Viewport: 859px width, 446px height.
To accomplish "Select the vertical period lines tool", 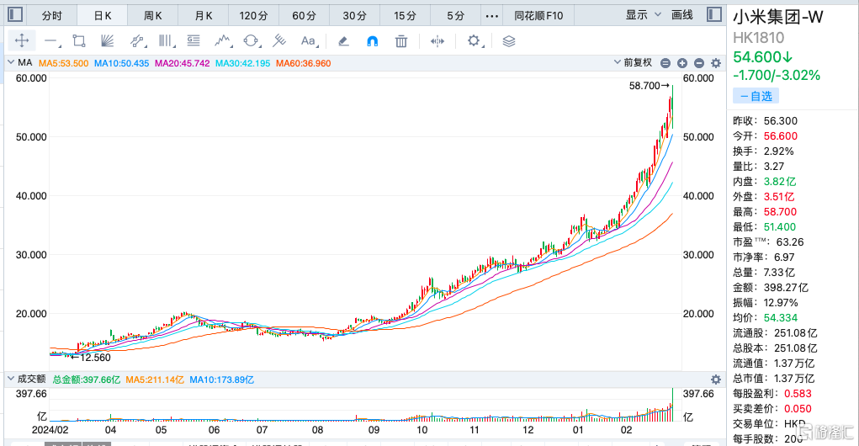I will click(166, 41).
